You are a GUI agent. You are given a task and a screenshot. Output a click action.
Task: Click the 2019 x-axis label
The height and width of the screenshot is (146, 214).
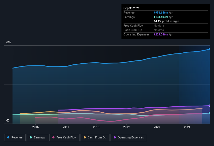pyautogui.click(x=126, y=127)
